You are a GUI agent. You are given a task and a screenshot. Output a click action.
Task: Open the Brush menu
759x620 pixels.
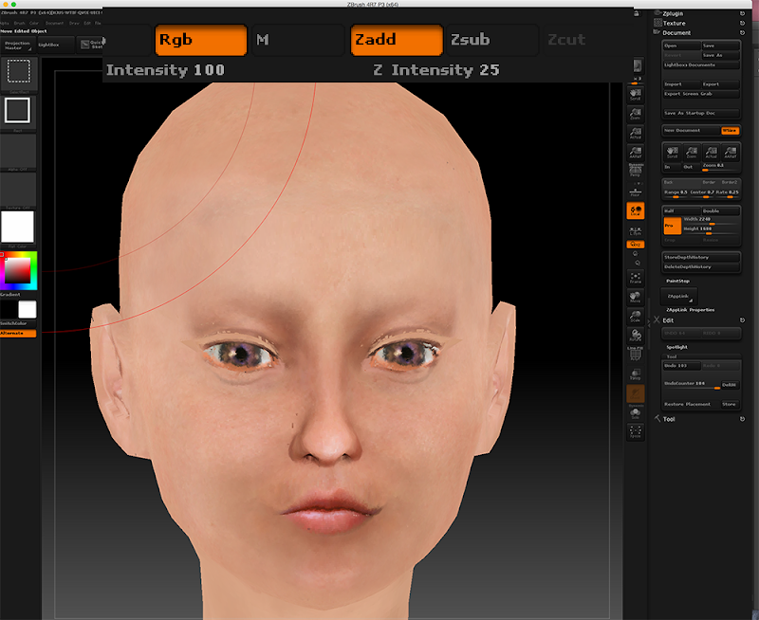19,22
